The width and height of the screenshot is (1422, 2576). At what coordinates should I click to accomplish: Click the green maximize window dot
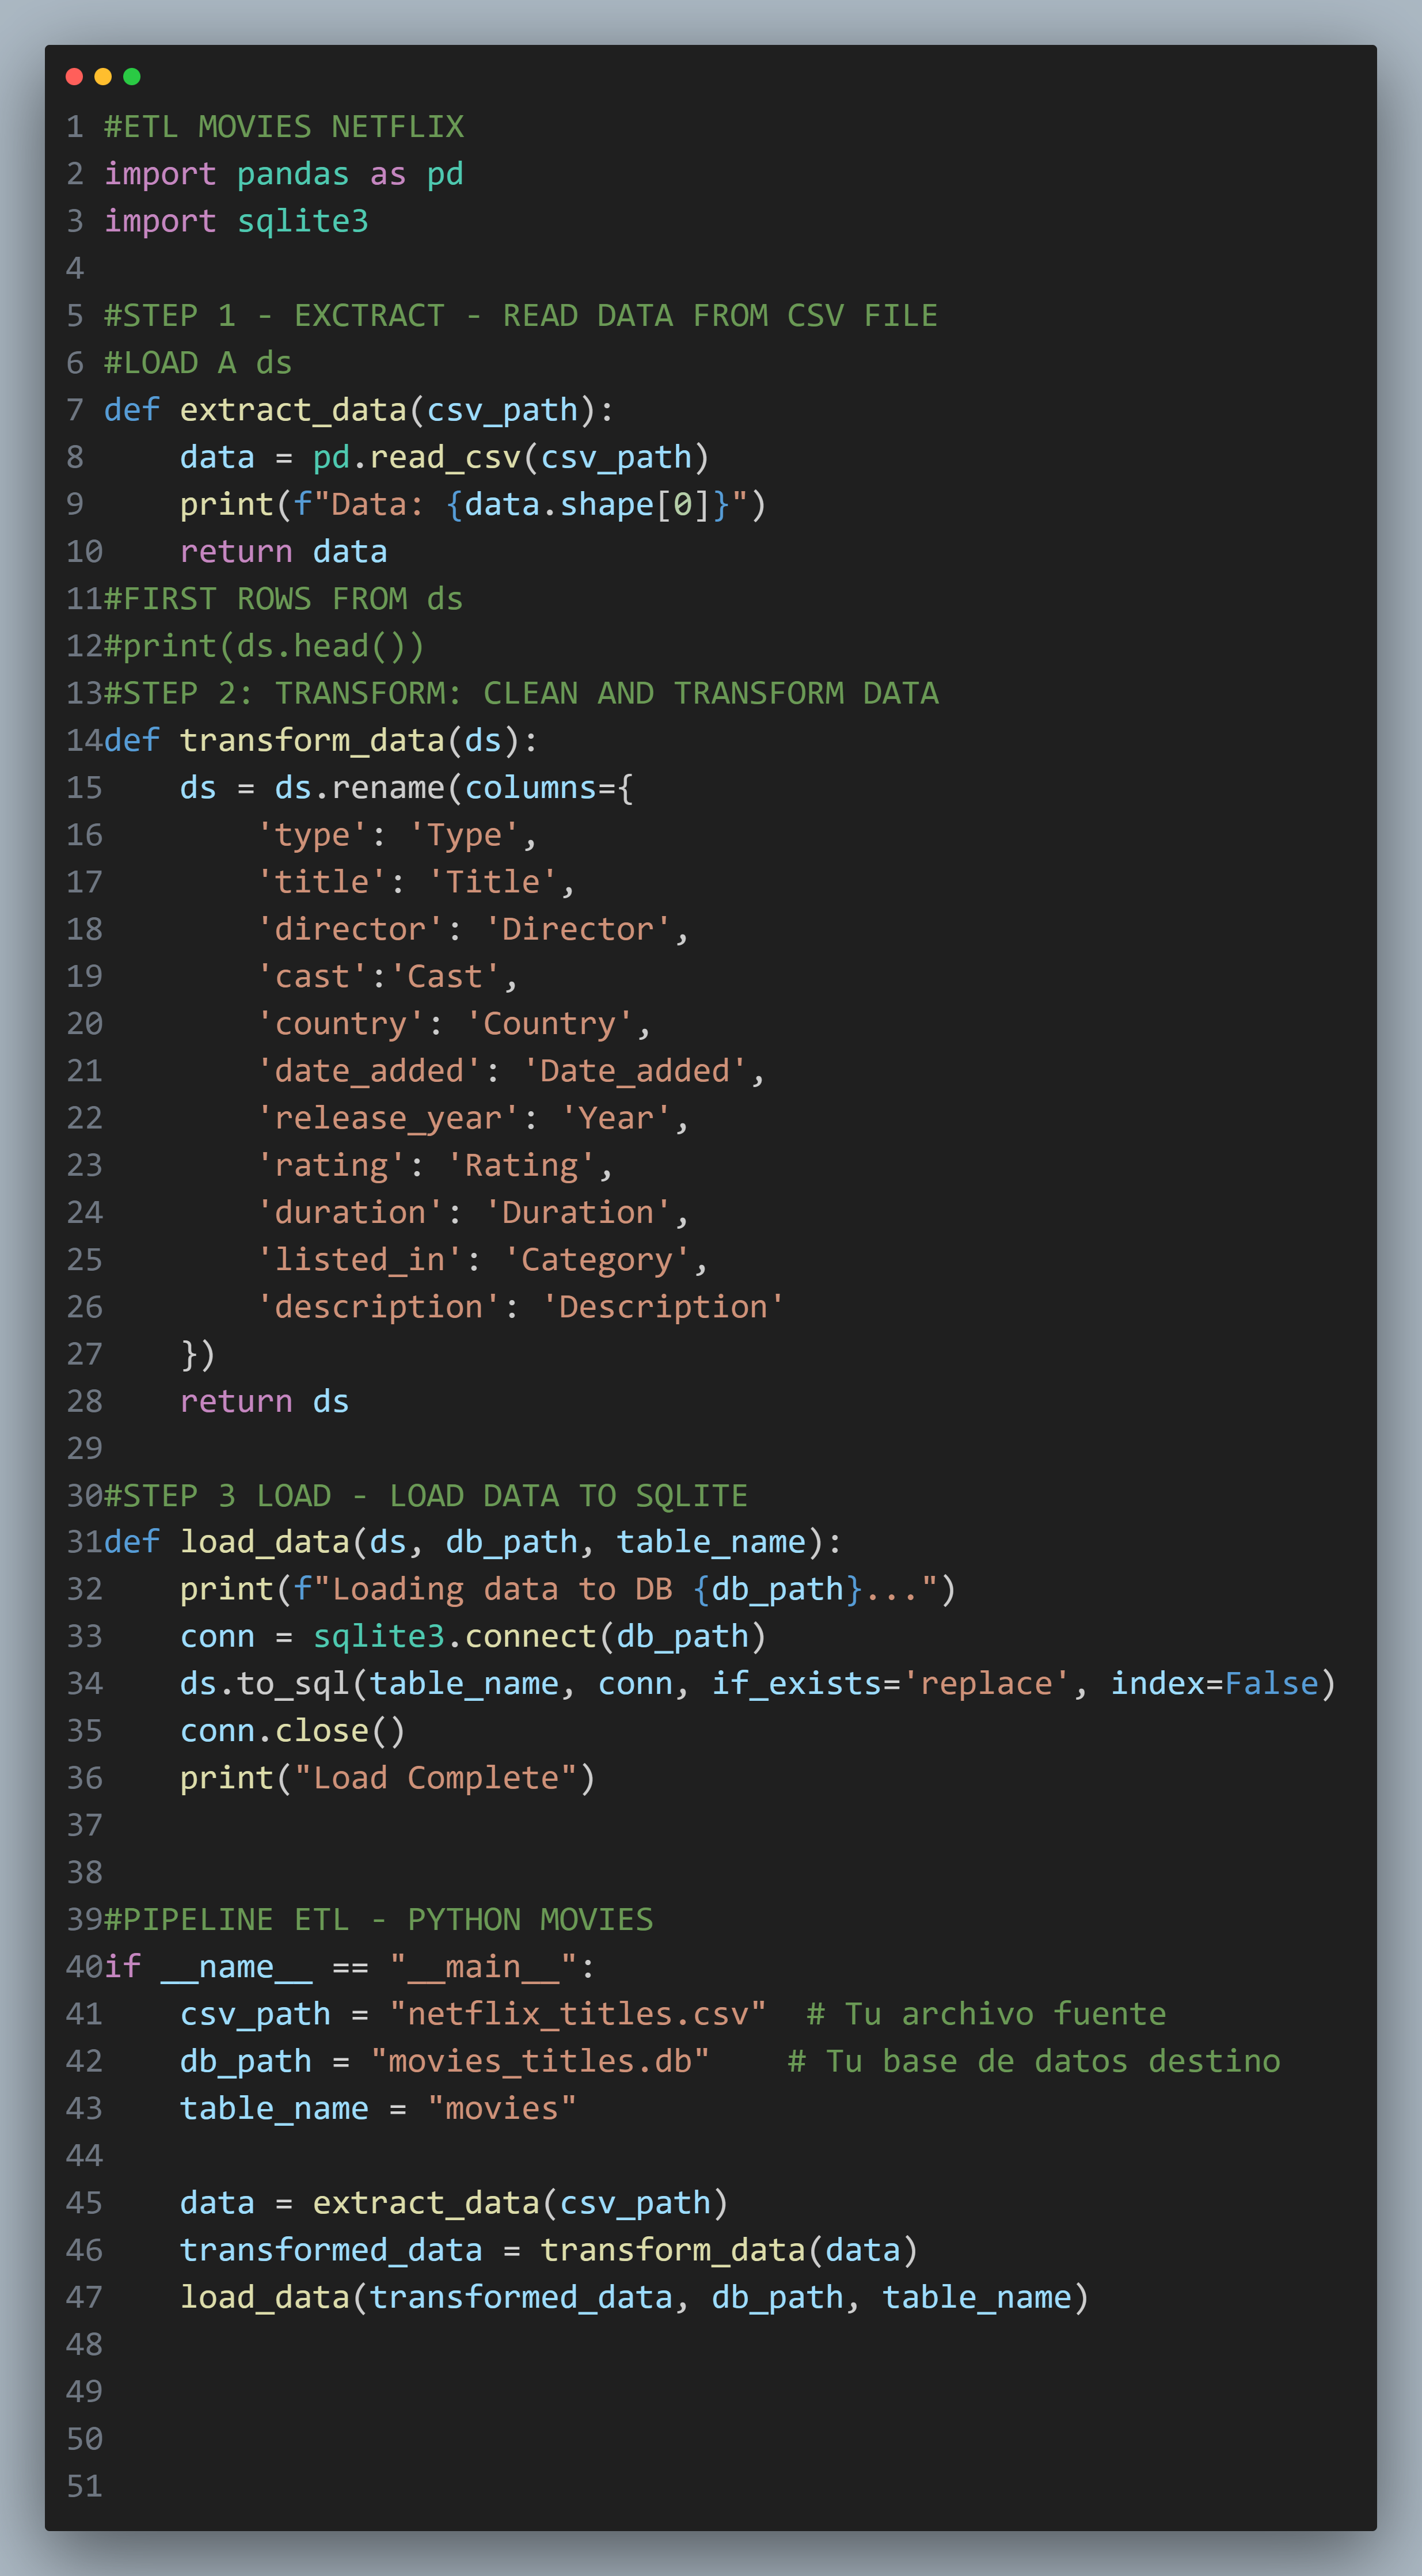(x=132, y=76)
